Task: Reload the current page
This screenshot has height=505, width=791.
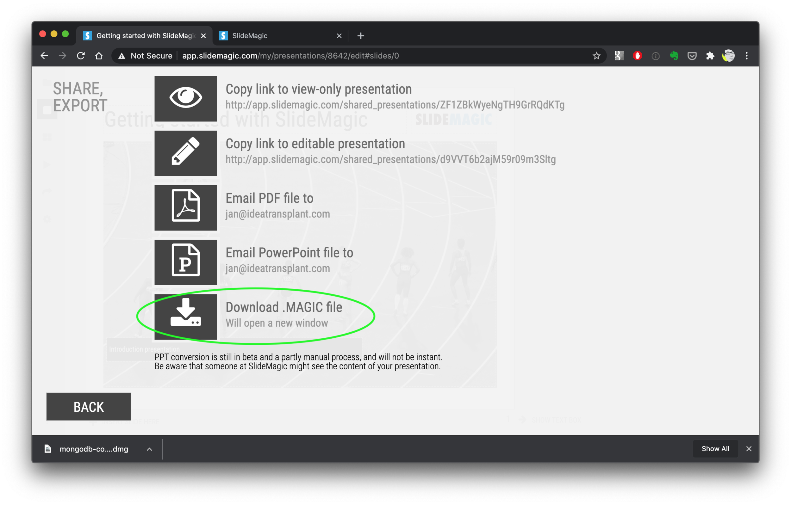Action: (x=81, y=56)
